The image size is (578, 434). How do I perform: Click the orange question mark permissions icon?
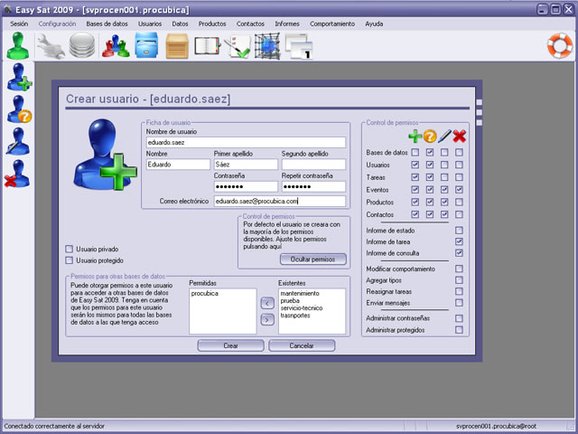click(430, 137)
